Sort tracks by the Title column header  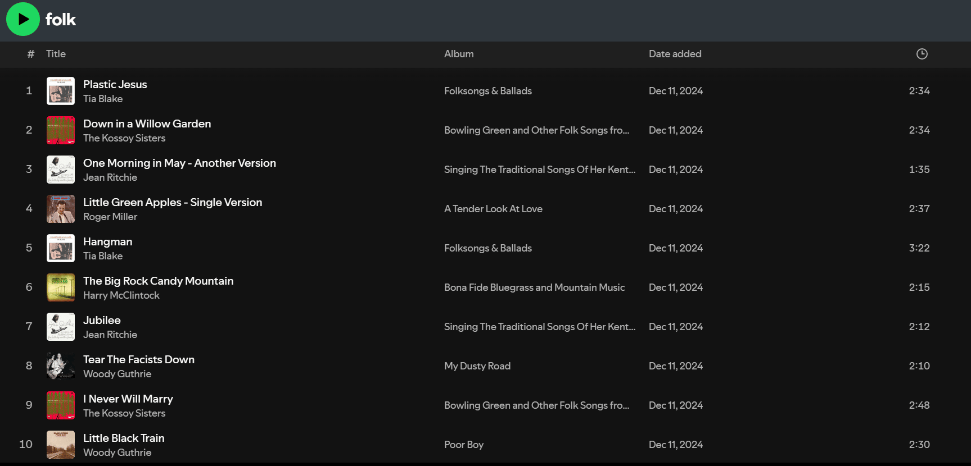pyautogui.click(x=56, y=54)
